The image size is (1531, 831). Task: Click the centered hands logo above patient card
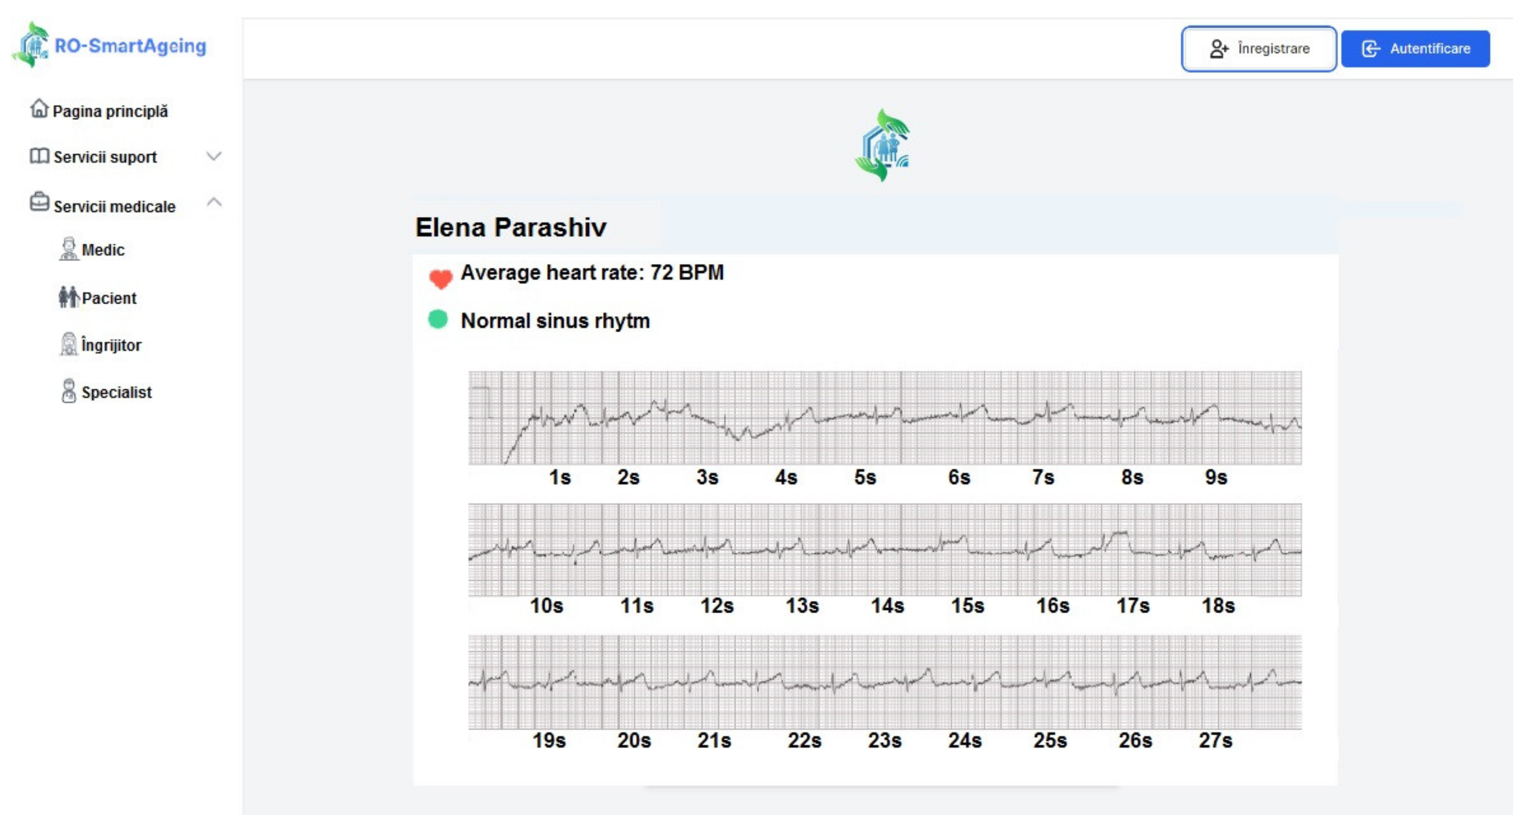point(883,145)
